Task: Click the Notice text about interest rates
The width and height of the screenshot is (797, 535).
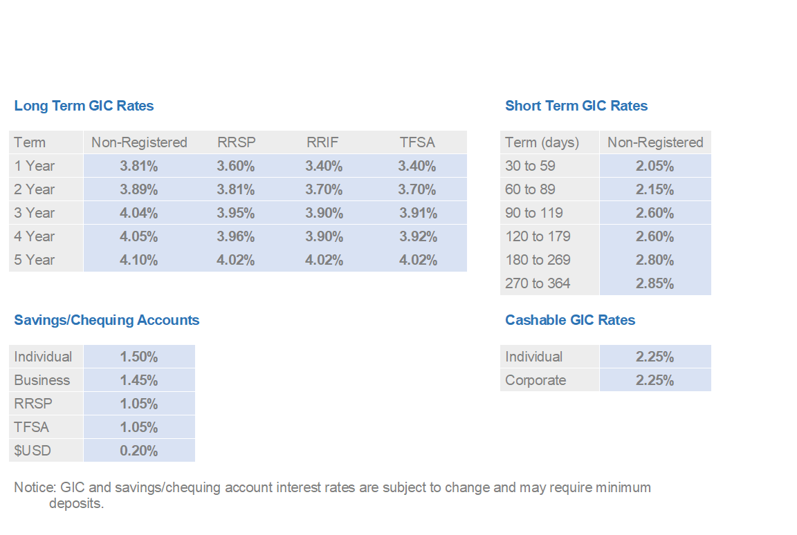Action: click(332, 496)
